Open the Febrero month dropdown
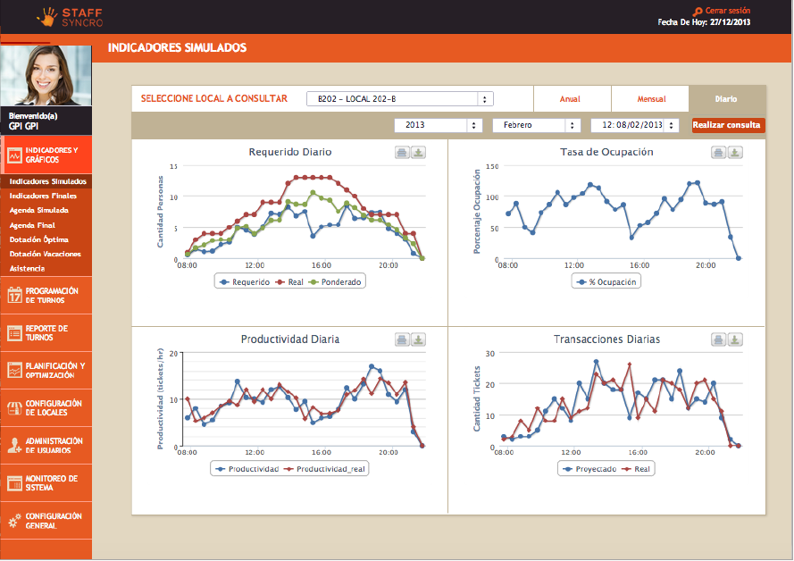794x561 pixels. click(x=536, y=125)
